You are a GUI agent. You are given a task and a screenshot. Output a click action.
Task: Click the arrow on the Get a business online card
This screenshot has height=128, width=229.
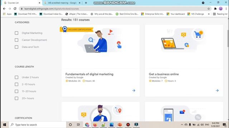217,91
